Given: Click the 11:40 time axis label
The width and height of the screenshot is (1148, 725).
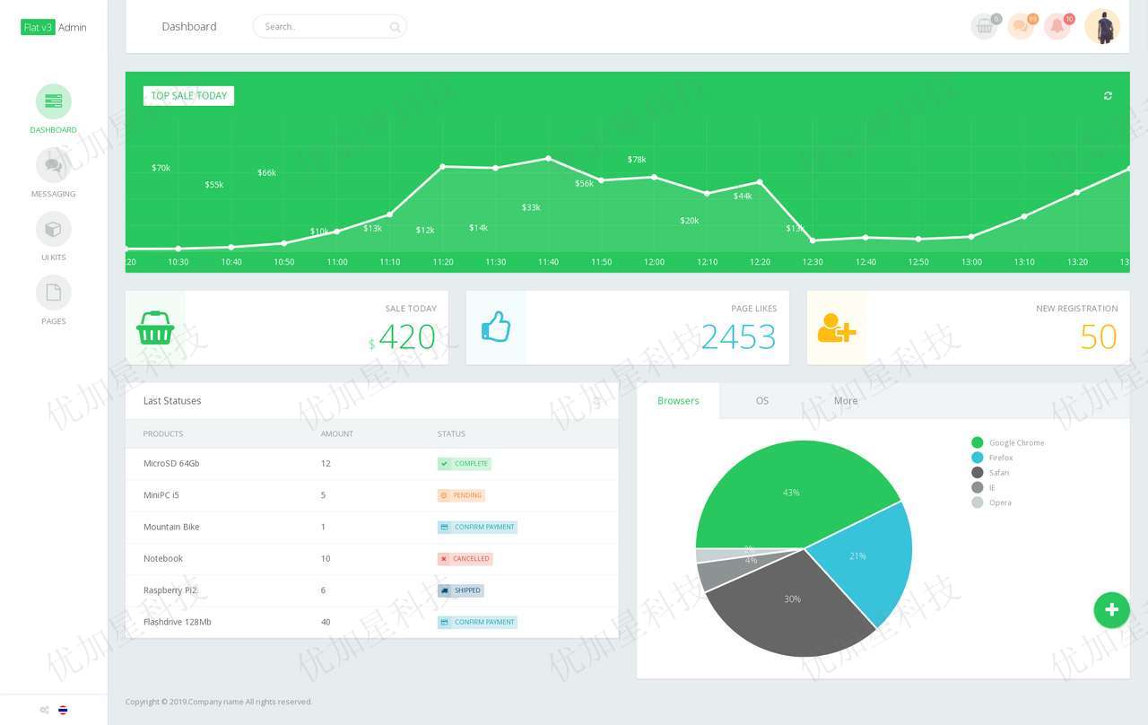Looking at the screenshot, I should point(549,262).
